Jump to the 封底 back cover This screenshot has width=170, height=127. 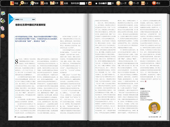pyautogui.click(x=64, y=3)
